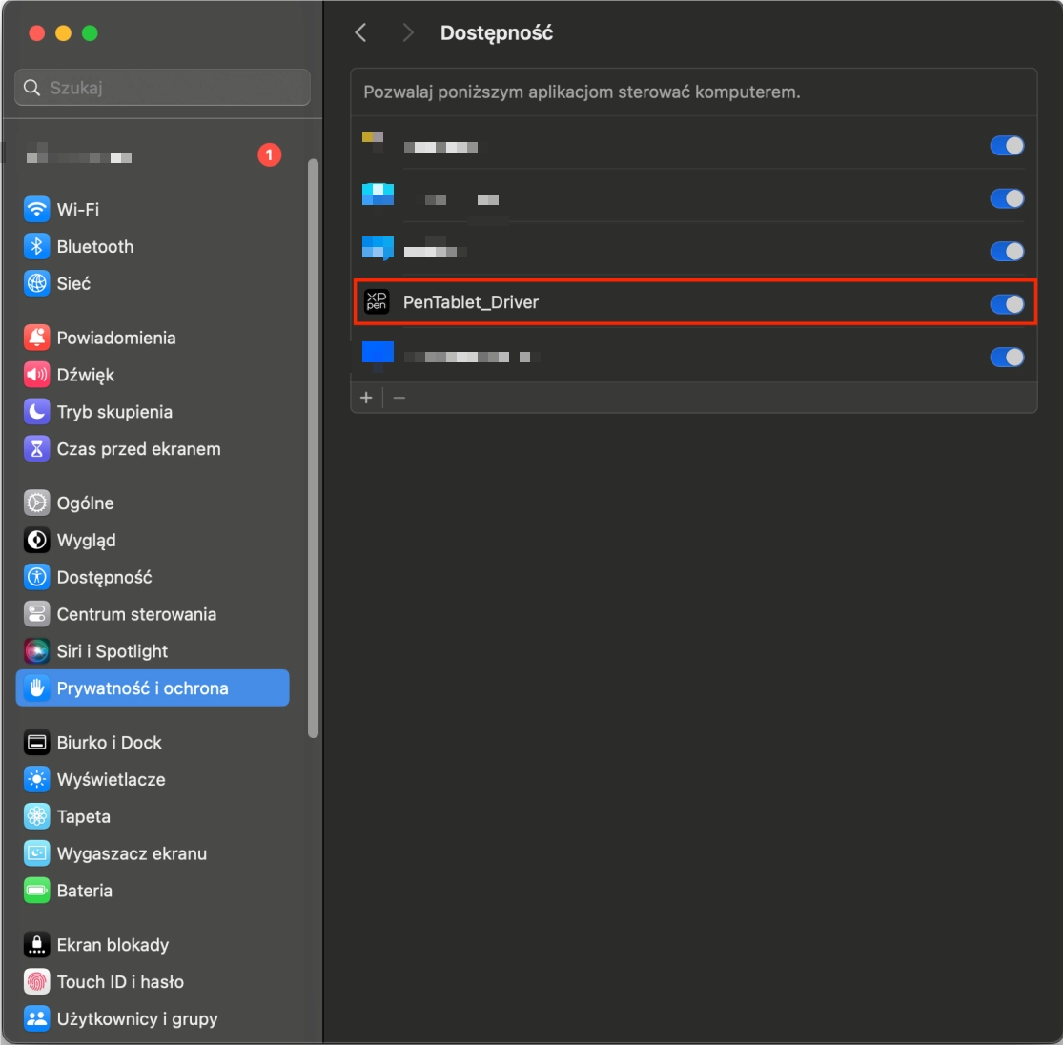Remove app with the minus button
This screenshot has width=1064, height=1047.
coord(399,398)
